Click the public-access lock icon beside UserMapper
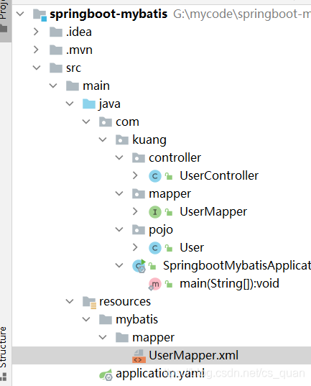Screen dimensions: 311x386 click(169, 212)
